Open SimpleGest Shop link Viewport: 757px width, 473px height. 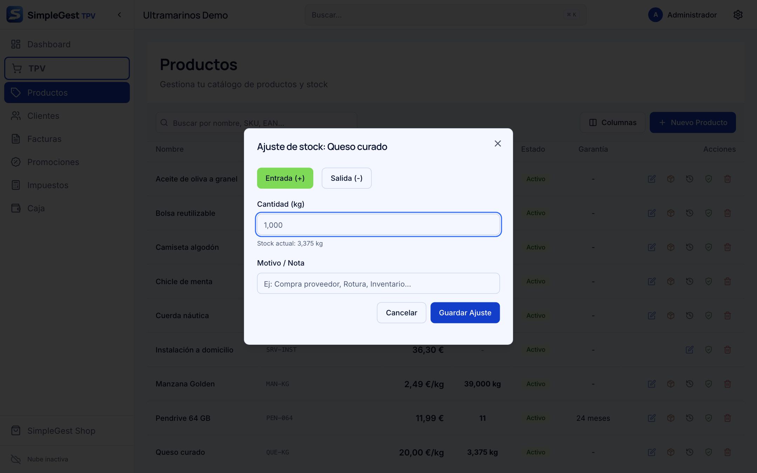point(67,431)
